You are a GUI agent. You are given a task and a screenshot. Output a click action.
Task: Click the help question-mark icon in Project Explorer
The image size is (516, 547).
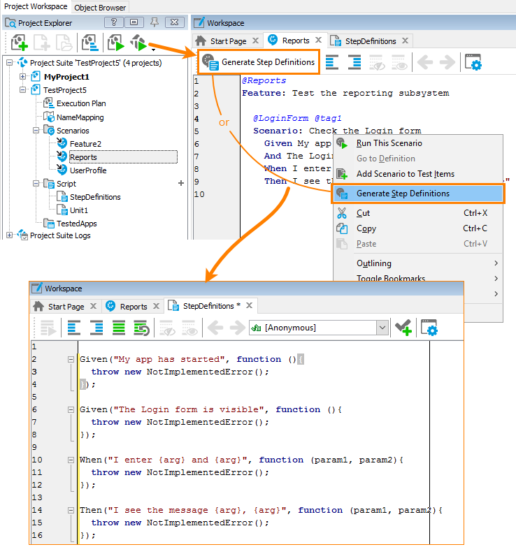[x=114, y=22]
